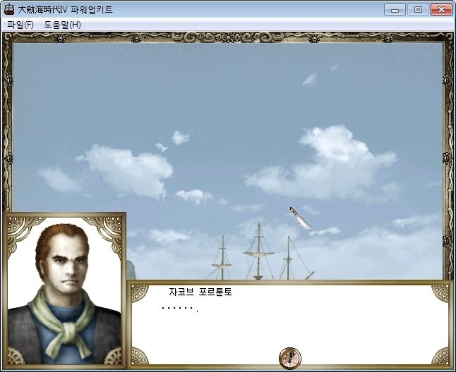This screenshot has width=456, height=372.
Task: Click the compass icon below the dialogue
Action: coord(290,358)
